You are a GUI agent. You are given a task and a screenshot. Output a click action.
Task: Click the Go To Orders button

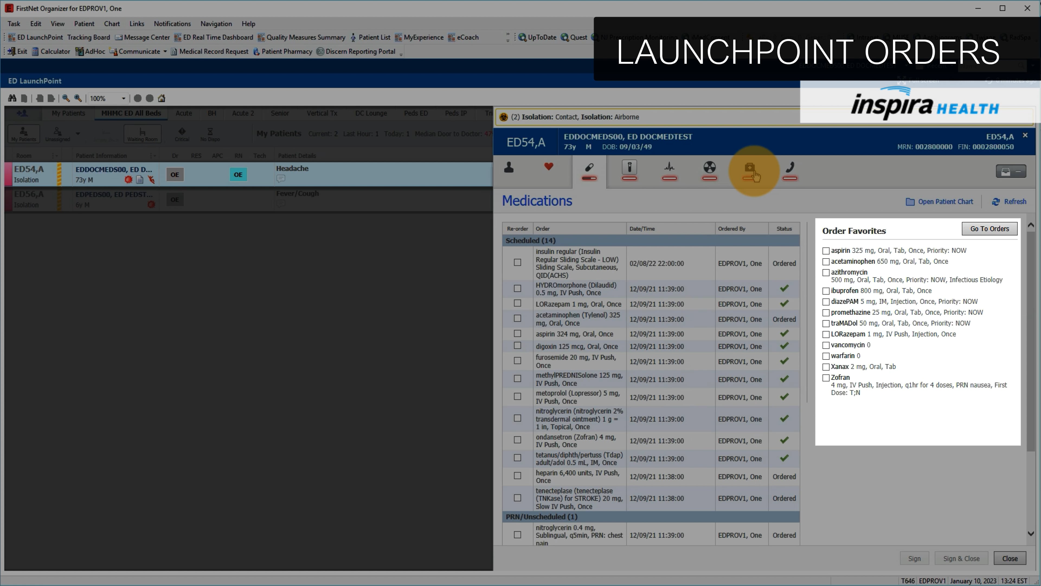(990, 228)
